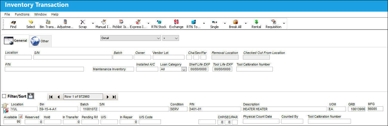Enable the Filter/Sort checkbox

click(x=4, y=96)
